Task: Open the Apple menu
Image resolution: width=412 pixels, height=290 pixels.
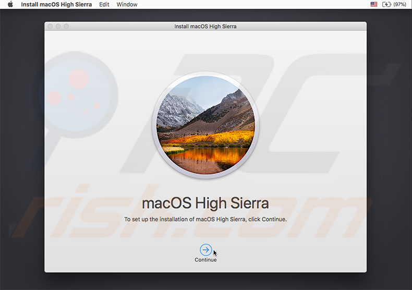Action: (10, 5)
